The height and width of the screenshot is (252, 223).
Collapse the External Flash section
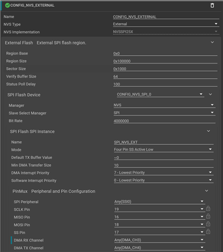tap(212, 43)
